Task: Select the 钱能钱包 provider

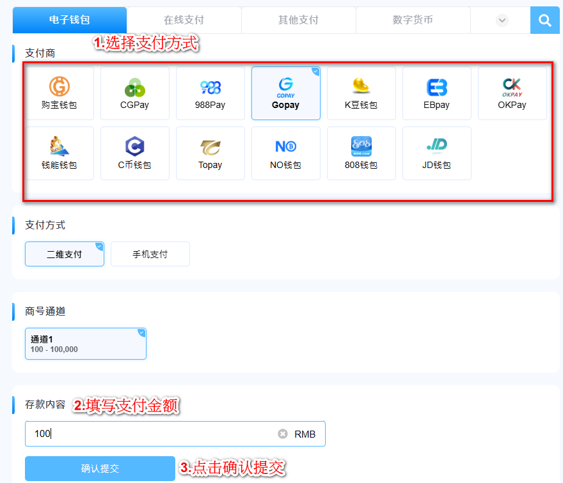Action: click(x=59, y=153)
